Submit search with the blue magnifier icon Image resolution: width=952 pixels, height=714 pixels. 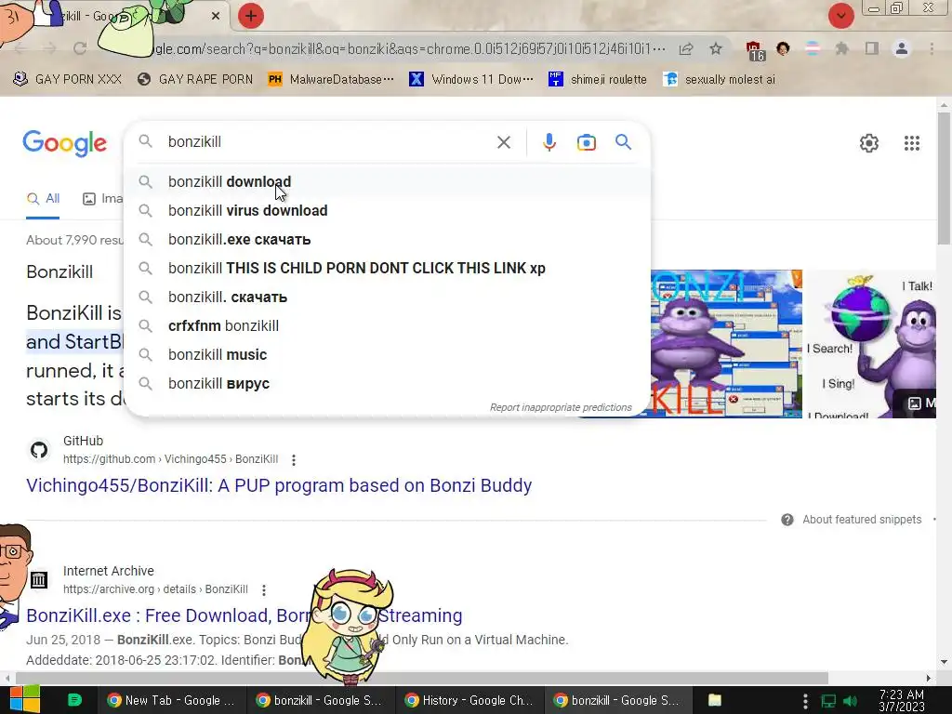pyautogui.click(x=624, y=142)
